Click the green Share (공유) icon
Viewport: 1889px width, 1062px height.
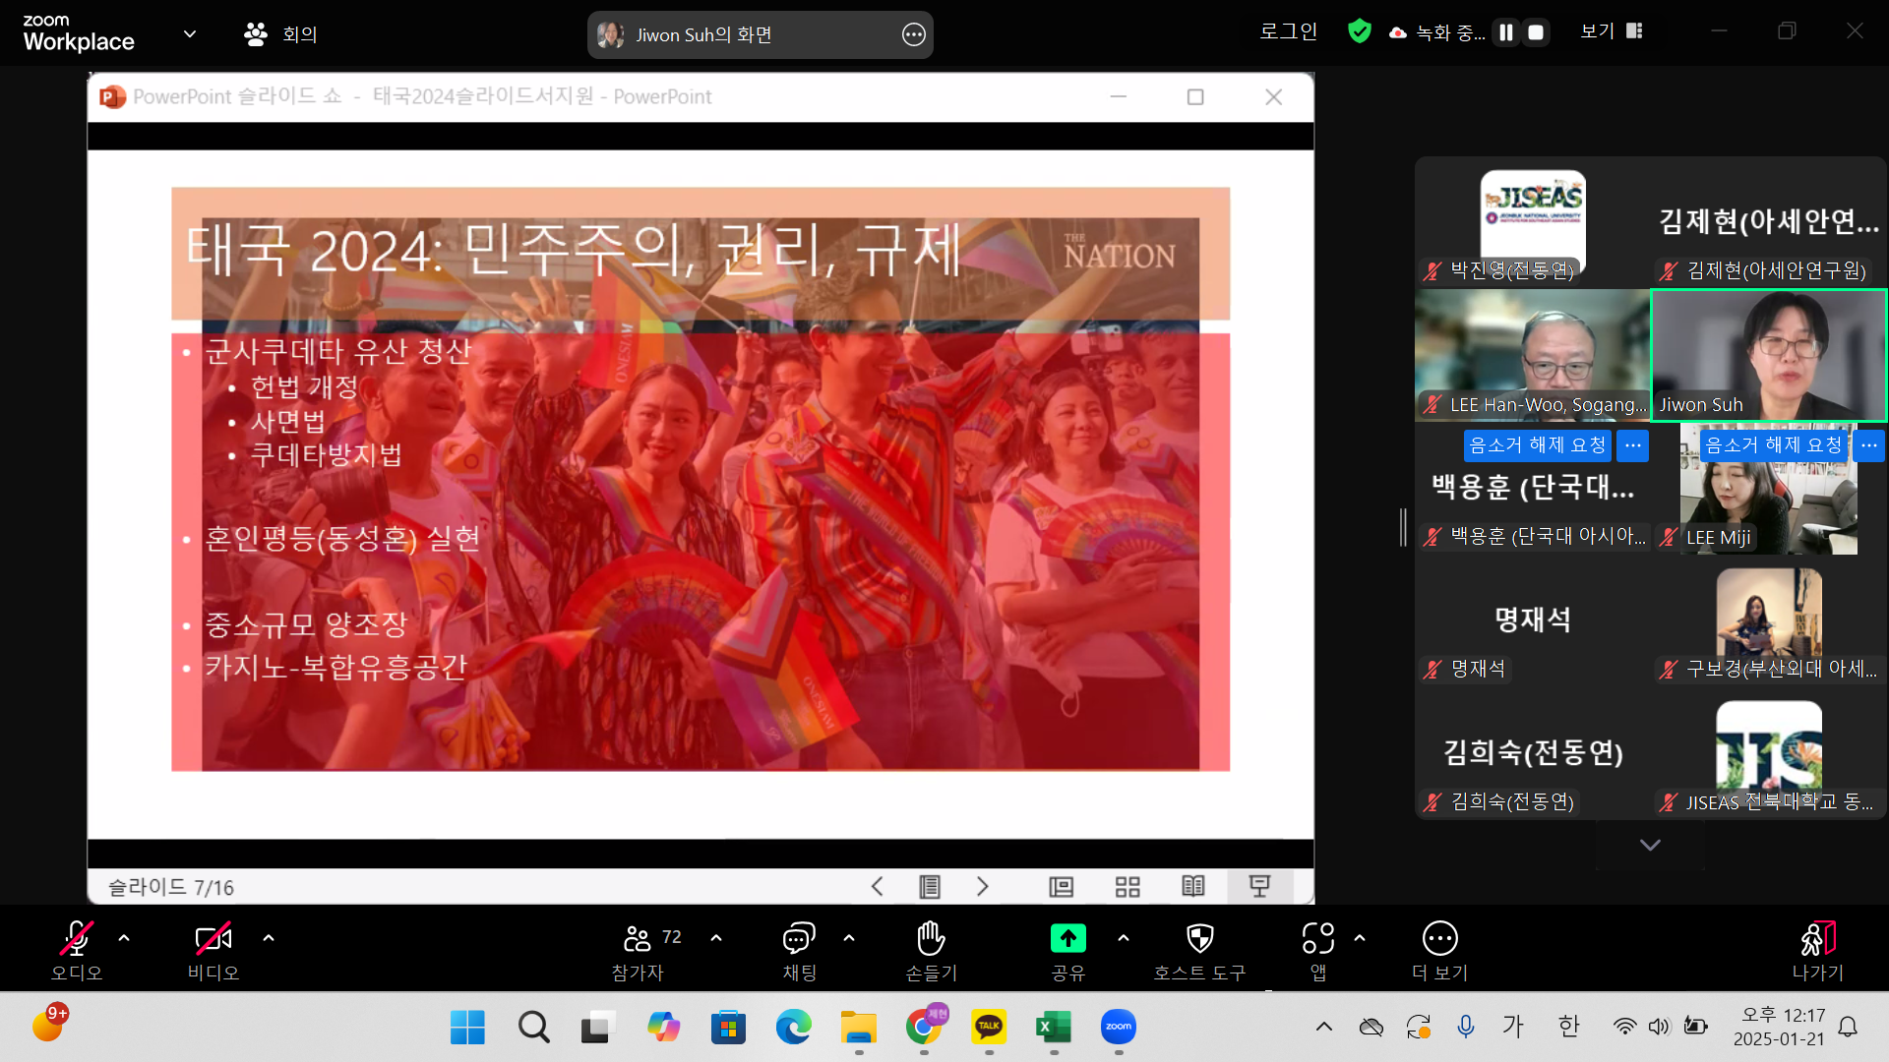[x=1067, y=939]
